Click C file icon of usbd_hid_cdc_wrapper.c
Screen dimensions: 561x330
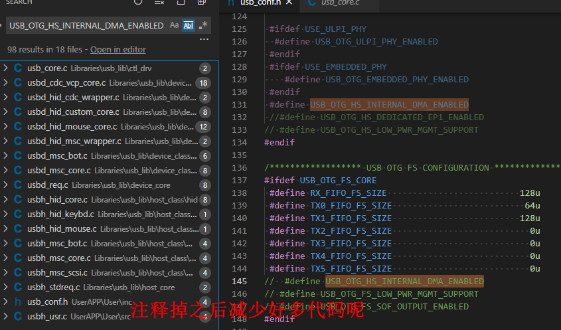(x=18, y=98)
